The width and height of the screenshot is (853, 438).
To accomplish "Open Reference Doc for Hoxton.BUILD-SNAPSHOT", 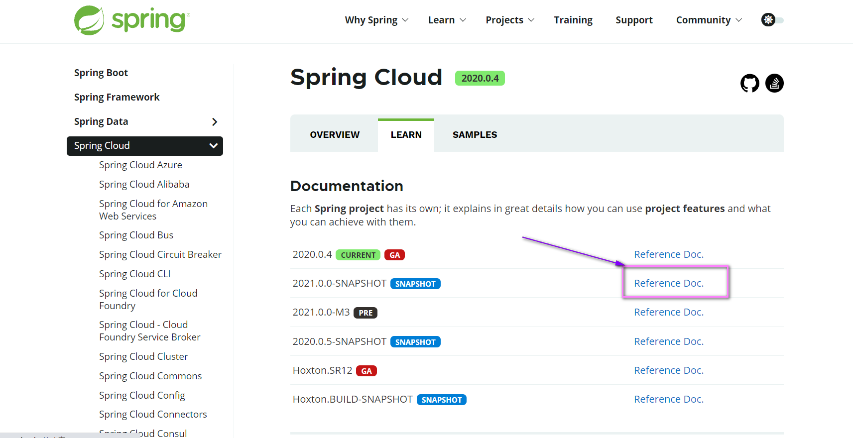I will [x=669, y=399].
